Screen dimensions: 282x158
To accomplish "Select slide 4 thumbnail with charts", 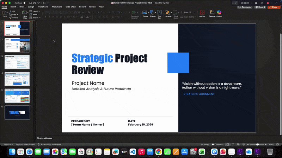I will pos(17,79).
